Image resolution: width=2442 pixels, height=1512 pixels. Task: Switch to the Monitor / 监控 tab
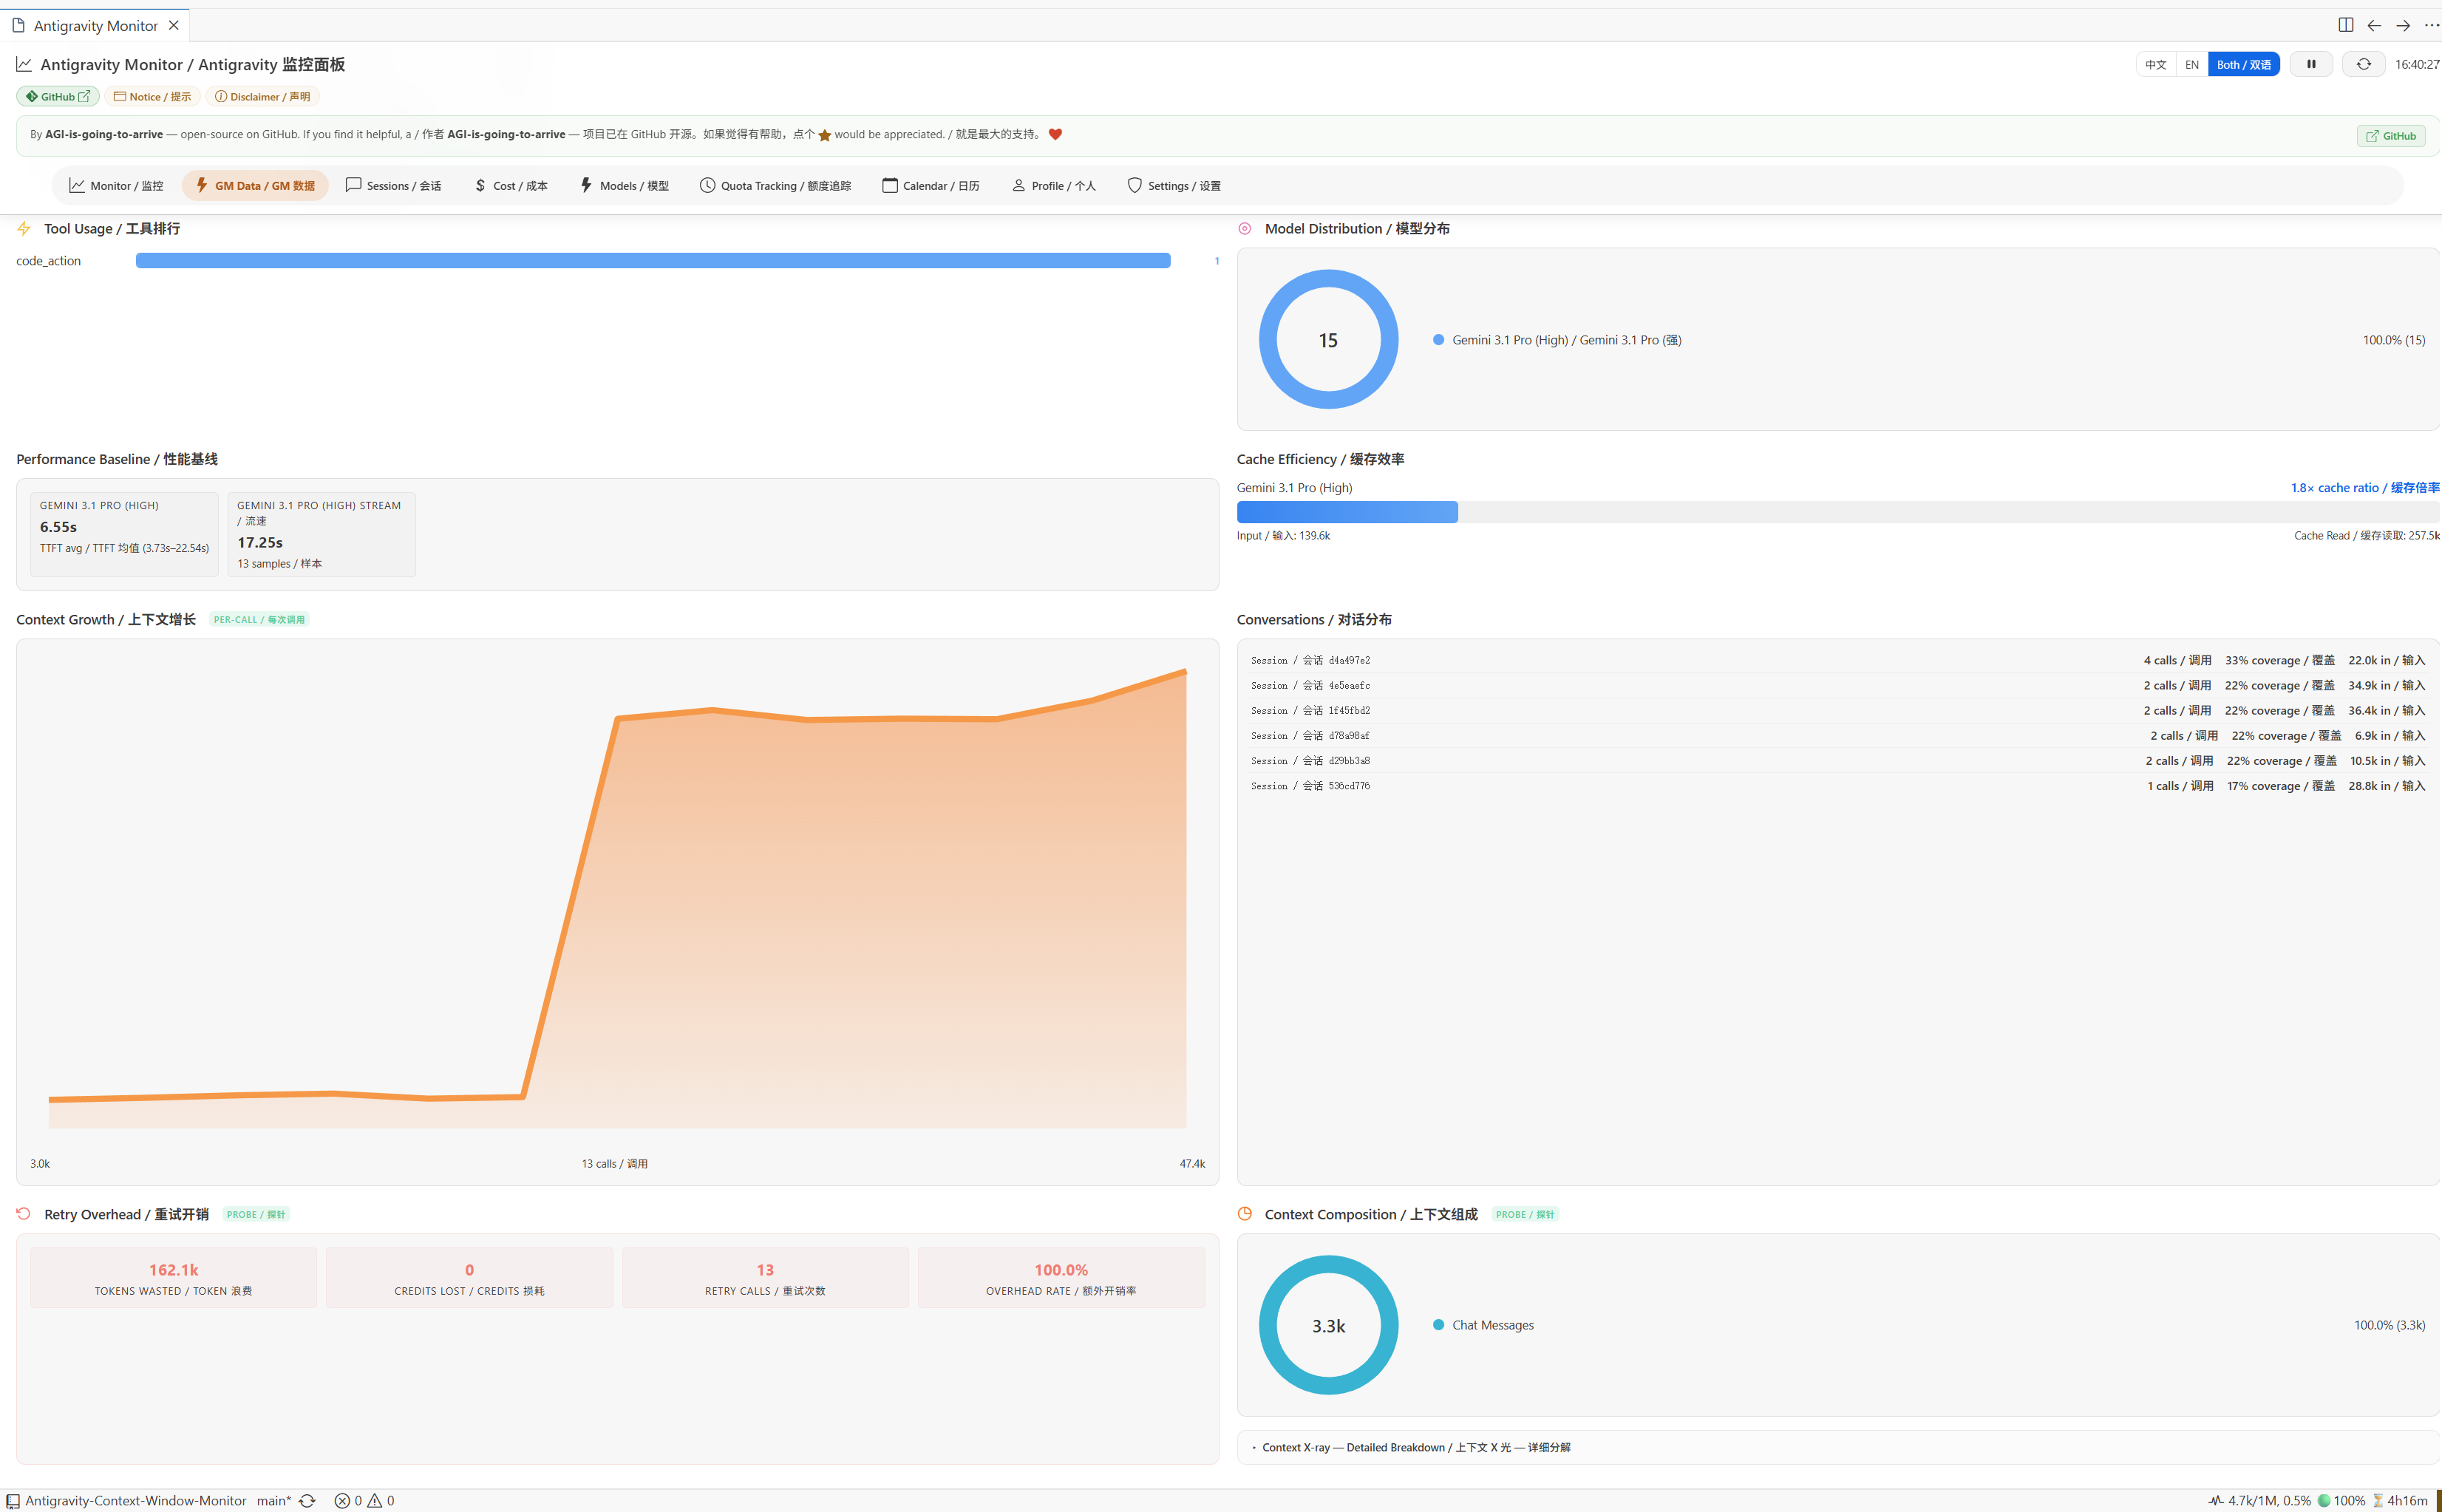pos(116,185)
